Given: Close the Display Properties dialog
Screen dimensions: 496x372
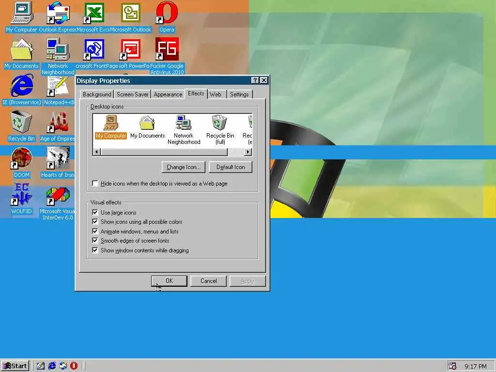Looking at the screenshot, I should 263,80.
